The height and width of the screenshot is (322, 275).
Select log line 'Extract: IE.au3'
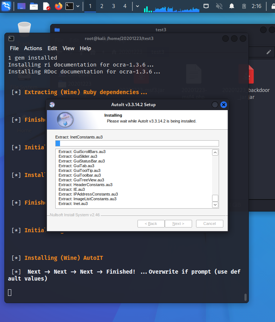pyautogui.click(x=72, y=189)
